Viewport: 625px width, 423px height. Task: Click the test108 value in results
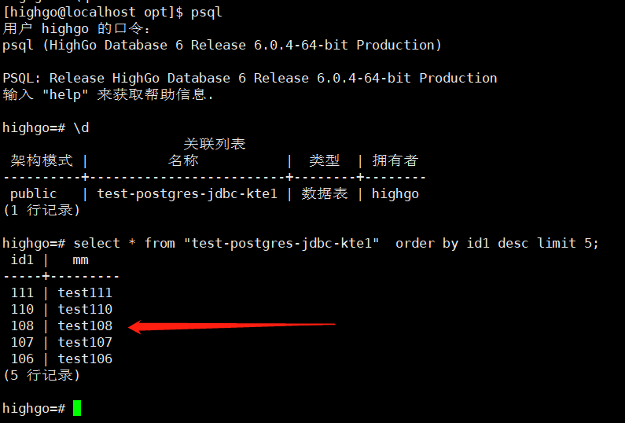(x=85, y=326)
